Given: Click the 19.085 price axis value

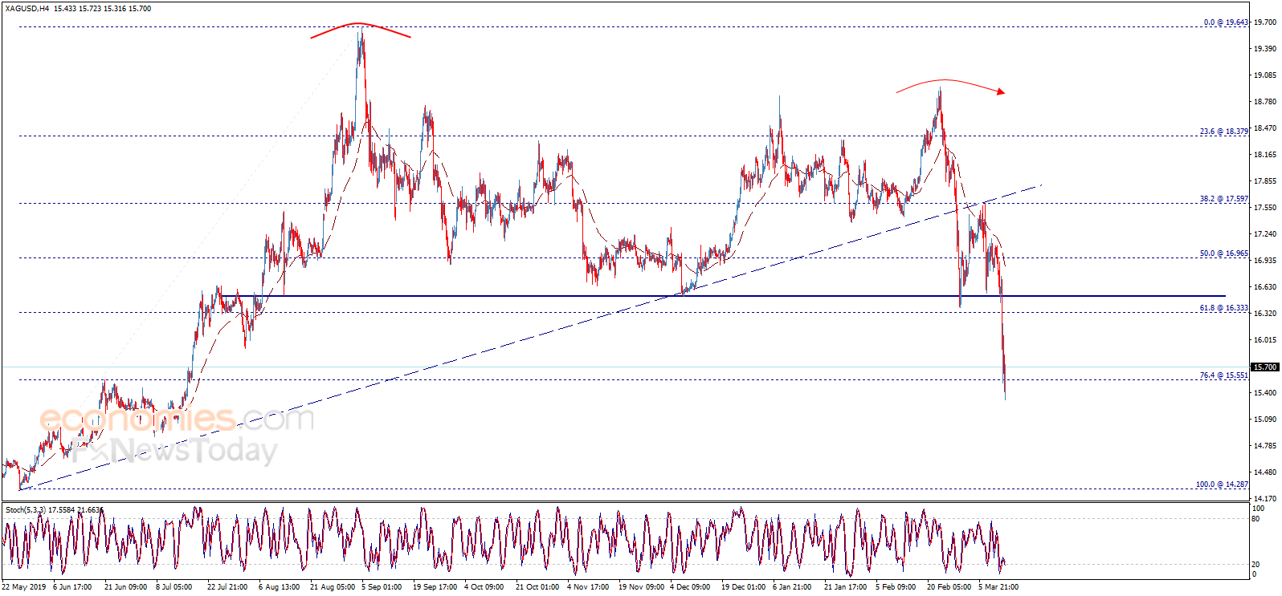Looking at the screenshot, I should (x=1265, y=75).
